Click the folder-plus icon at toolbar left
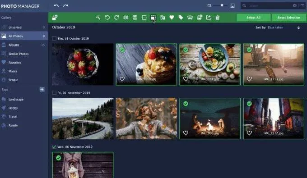The height and width of the screenshot is (178, 307). pyautogui.click(x=55, y=18)
